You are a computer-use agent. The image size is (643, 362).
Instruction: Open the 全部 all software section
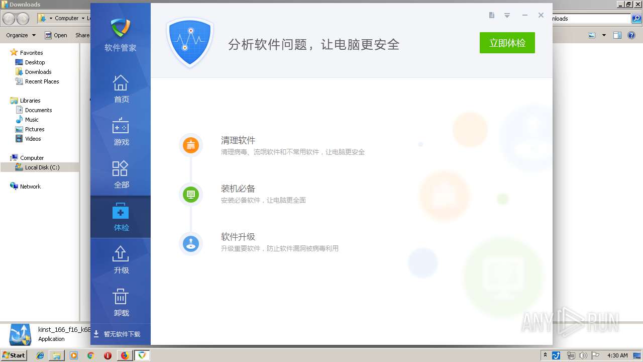tap(121, 174)
